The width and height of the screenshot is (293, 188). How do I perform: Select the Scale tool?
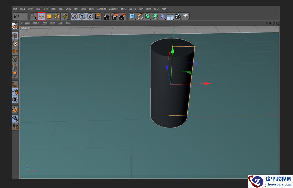click(49, 16)
